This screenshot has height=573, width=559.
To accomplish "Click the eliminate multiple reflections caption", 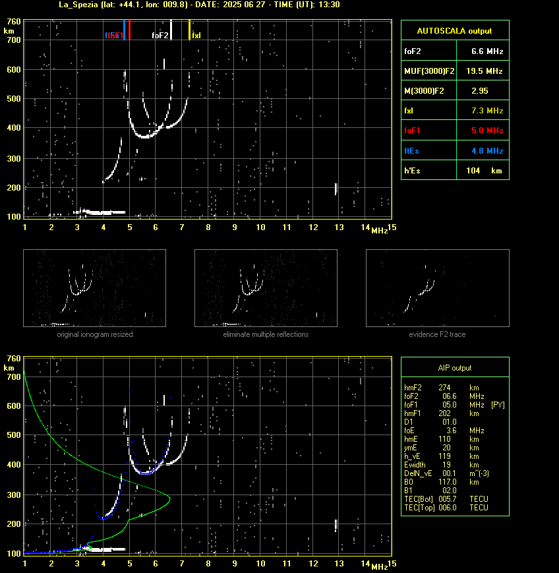I will (x=266, y=334).
